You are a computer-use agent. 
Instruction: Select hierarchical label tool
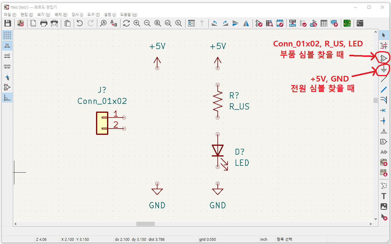click(384, 152)
